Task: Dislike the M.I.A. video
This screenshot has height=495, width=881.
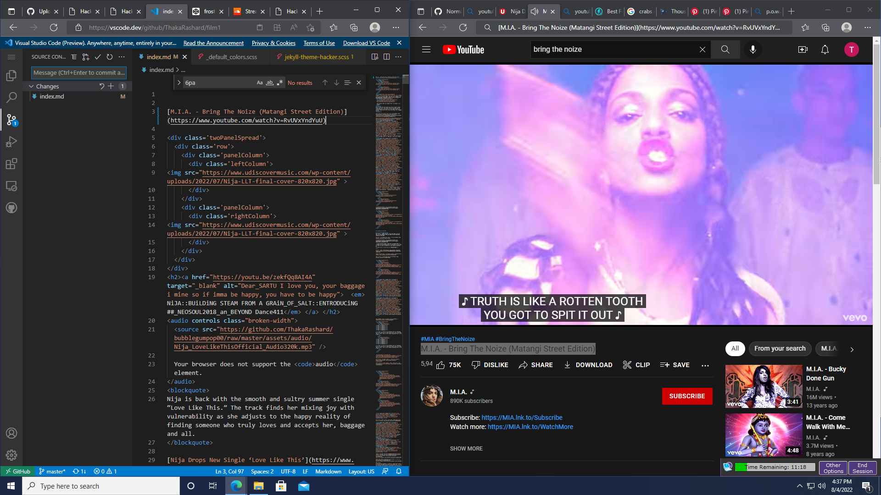Action: 490,365
